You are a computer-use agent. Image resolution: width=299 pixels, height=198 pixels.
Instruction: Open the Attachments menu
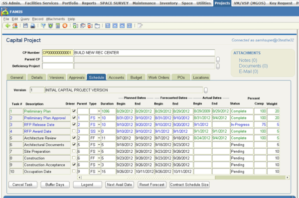click(55, 19)
